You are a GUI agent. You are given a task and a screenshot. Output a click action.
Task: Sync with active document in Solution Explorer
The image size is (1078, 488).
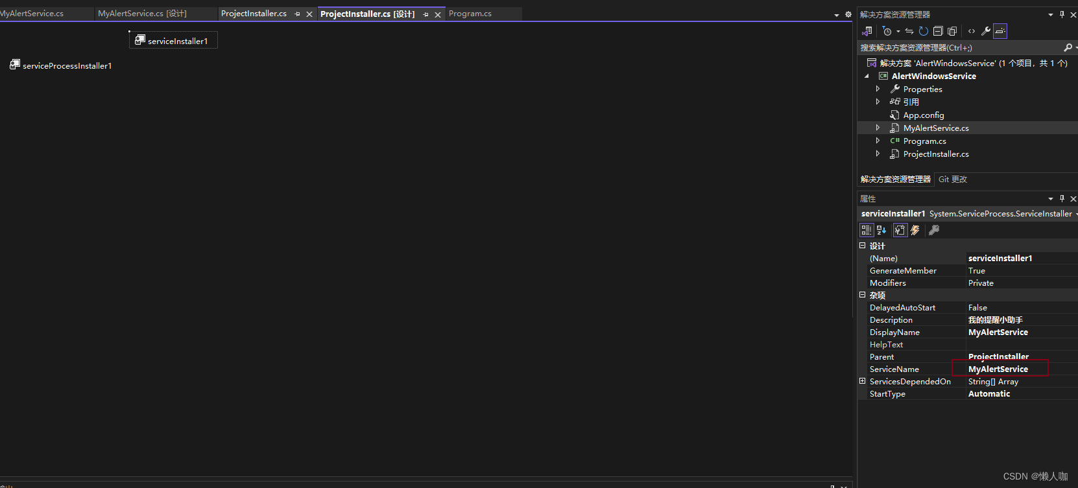click(909, 31)
